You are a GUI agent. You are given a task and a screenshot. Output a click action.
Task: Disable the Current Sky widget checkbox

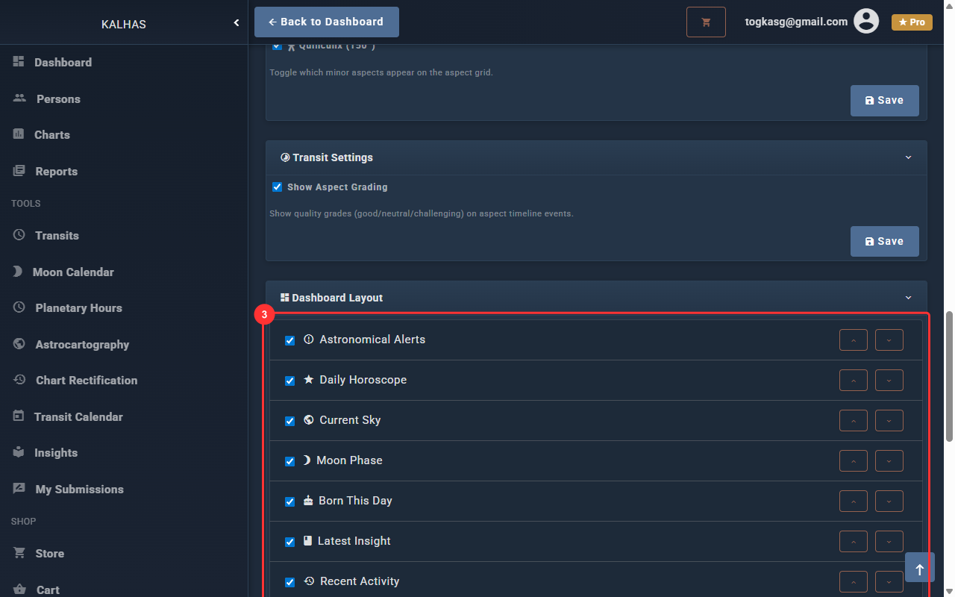290,421
